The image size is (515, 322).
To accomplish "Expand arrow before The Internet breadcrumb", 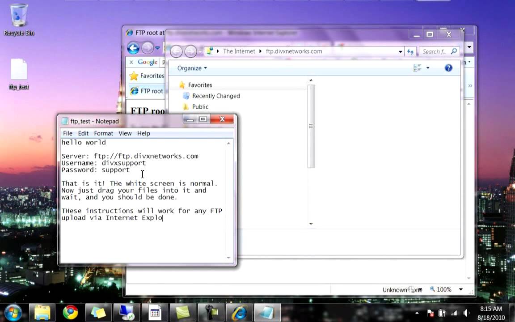I will click(x=218, y=51).
